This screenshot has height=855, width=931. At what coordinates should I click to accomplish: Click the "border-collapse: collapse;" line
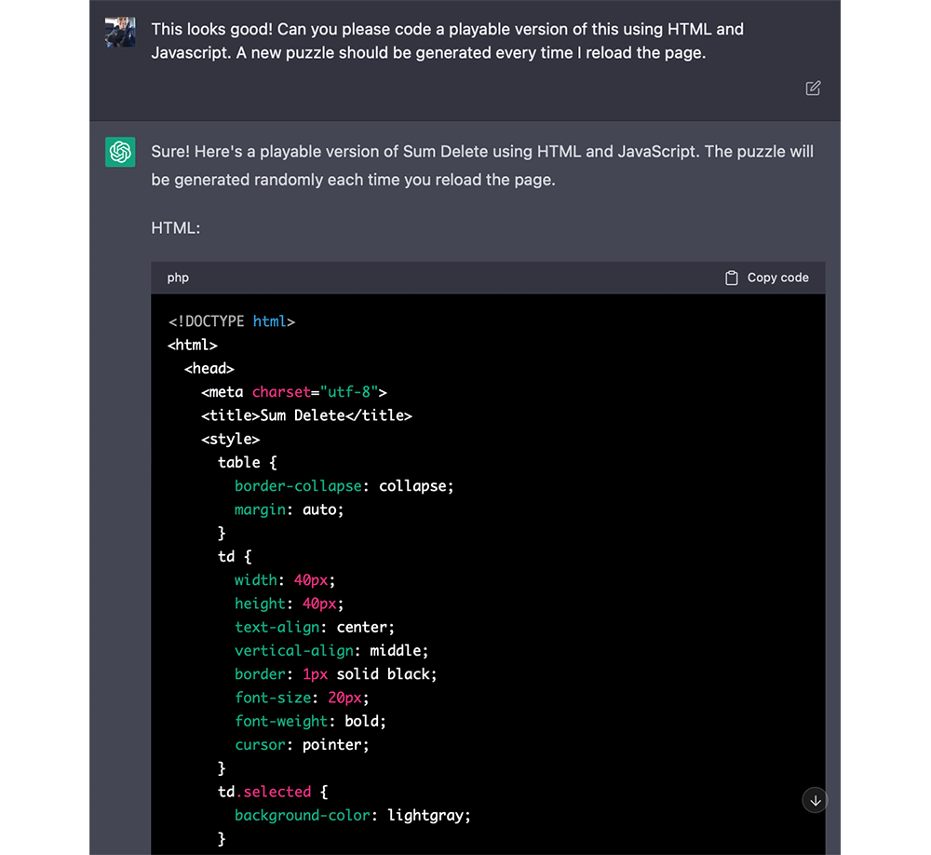[344, 486]
